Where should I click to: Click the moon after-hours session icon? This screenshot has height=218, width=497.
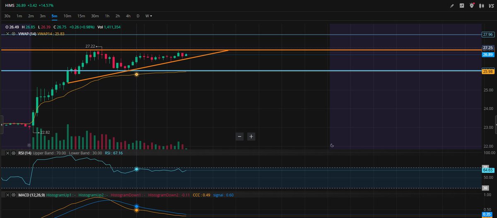tap(332, 145)
